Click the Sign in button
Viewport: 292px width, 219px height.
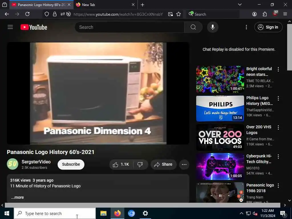point(268,27)
